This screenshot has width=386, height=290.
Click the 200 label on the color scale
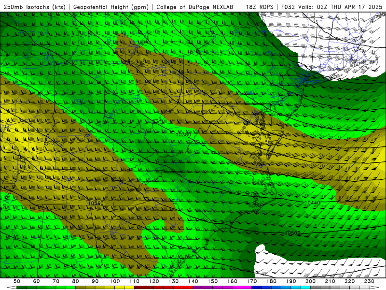[x=310, y=281]
